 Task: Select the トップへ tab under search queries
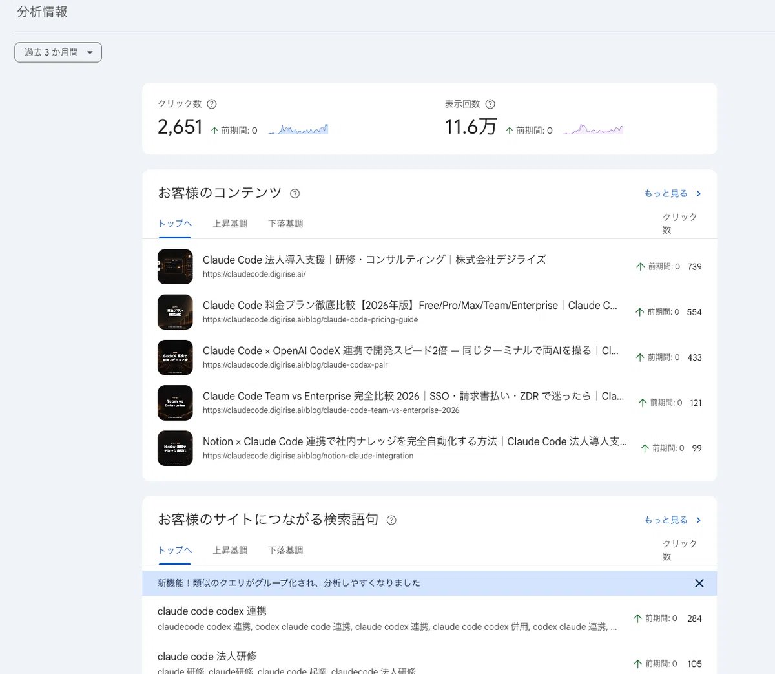click(175, 551)
